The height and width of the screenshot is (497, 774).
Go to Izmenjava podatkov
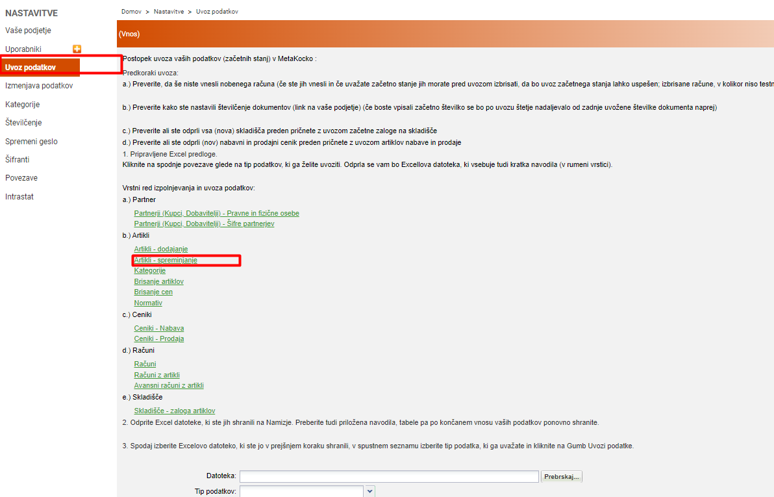click(x=39, y=86)
